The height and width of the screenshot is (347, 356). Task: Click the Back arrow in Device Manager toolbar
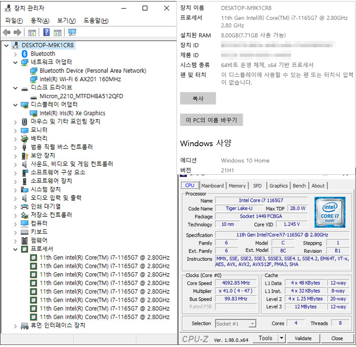click(7, 33)
